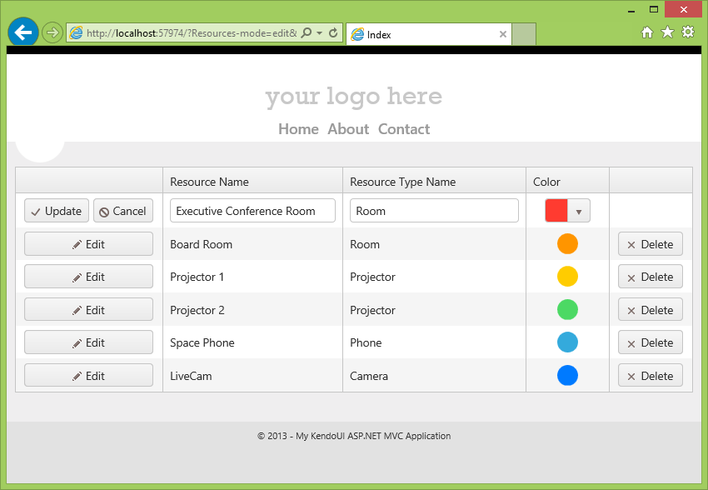Open a new blank tab
Screen dimensions: 708x490
(x=524, y=34)
